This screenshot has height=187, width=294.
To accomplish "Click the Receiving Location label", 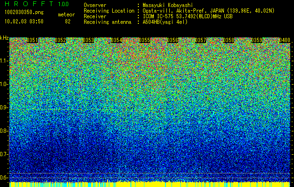I will tap(109, 11).
